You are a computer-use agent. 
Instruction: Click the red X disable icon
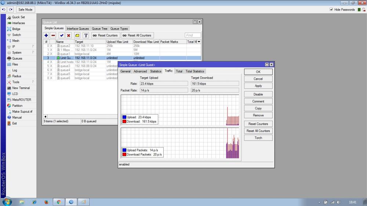tap(68, 35)
